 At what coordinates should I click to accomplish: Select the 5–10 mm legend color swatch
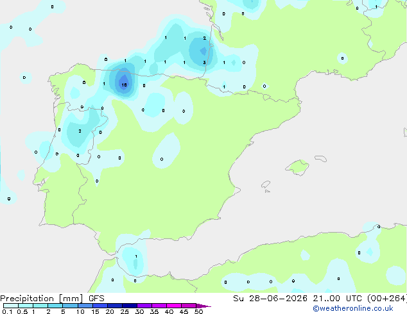pyautogui.click(x=70, y=306)
